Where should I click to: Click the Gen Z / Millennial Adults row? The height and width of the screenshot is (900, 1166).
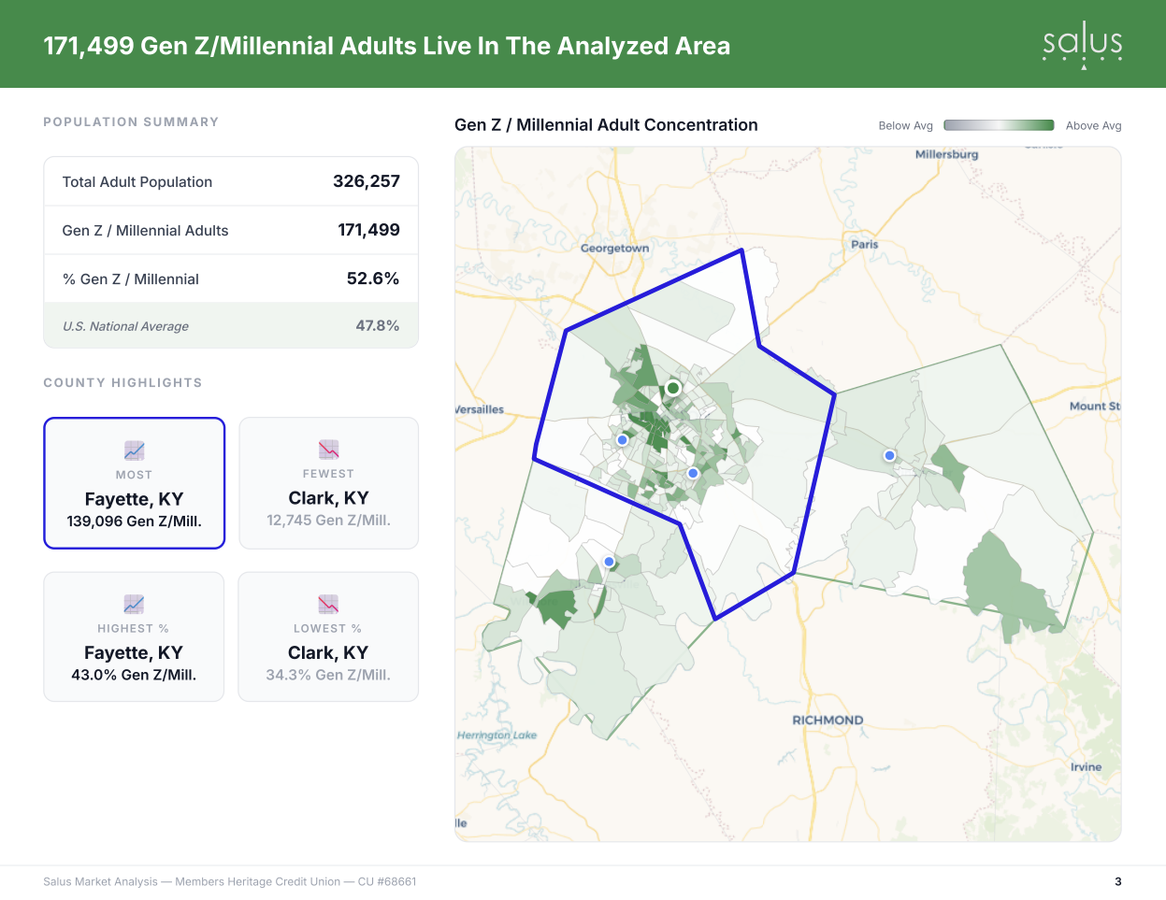[231, 230]
